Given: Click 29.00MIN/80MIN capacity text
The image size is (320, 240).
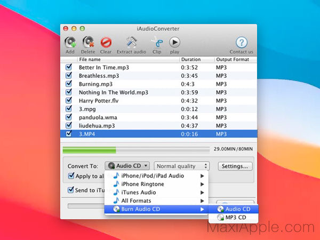Looking at the screenshot, I should tap(233, 149).
